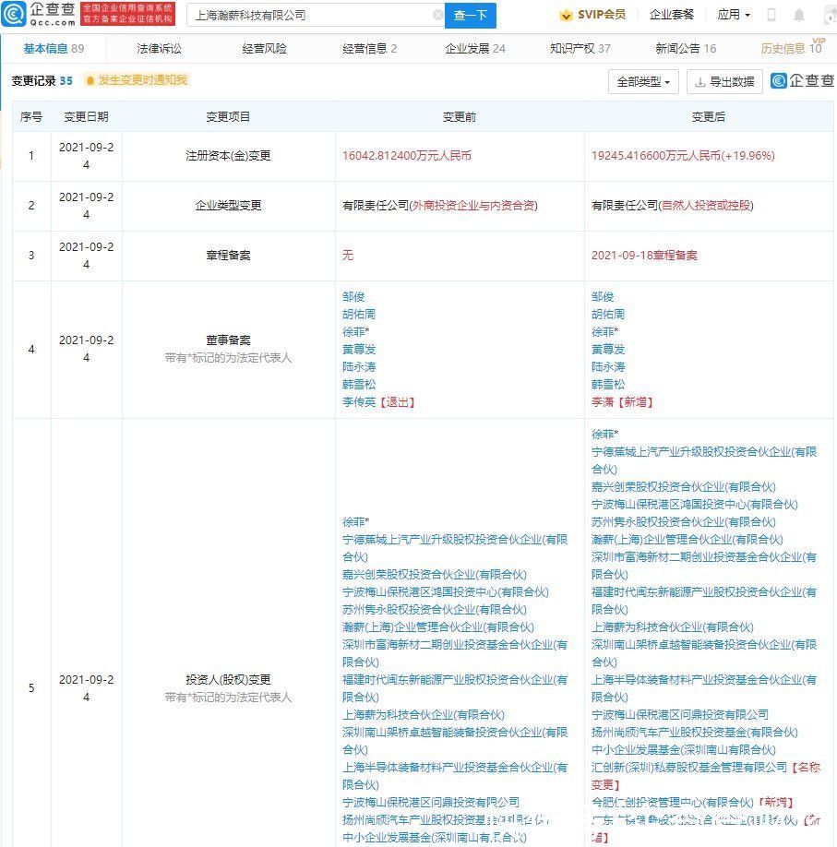Click the 2021-09-18章程备案 entry
Screen dimensions: 837x847
(644, 256)
